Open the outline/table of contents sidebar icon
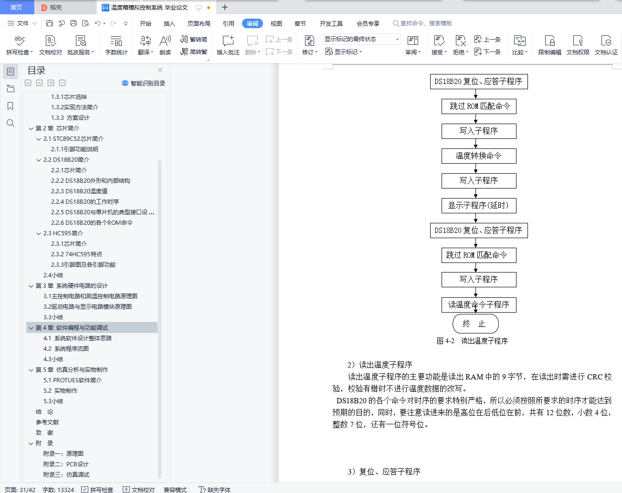The image size is (622, 493). click(x=11, y=72)
